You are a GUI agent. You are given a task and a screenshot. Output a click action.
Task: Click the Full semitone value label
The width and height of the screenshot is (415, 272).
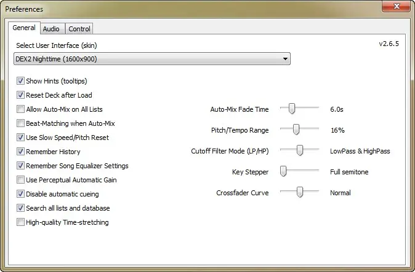pos(349,172)
